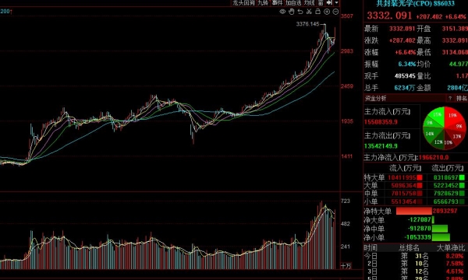This screenshot has width=468, height=280.
Task: Click the 3376.145 high price label
Action: coord(308,24)
